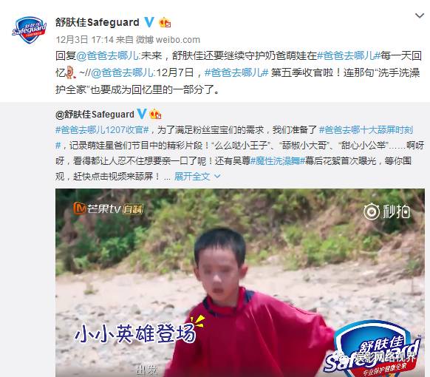Click the arrow next to 展开全文
This screenshot has height=377, width=430.
pos(217,177)
